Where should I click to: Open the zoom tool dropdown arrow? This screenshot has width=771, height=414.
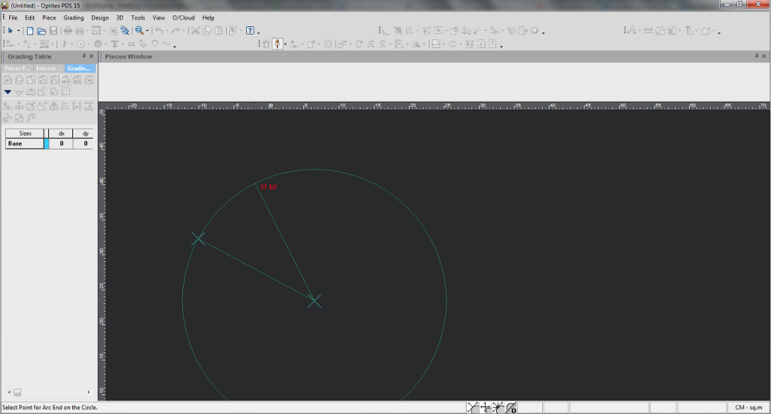point(147,30)
